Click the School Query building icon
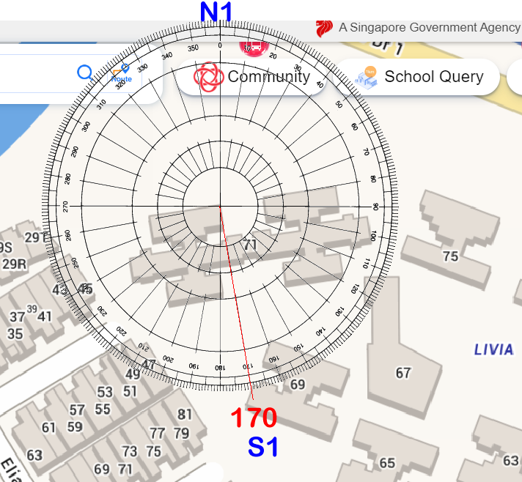The width and height of the screenshot is (522, 482). (366, 77)
